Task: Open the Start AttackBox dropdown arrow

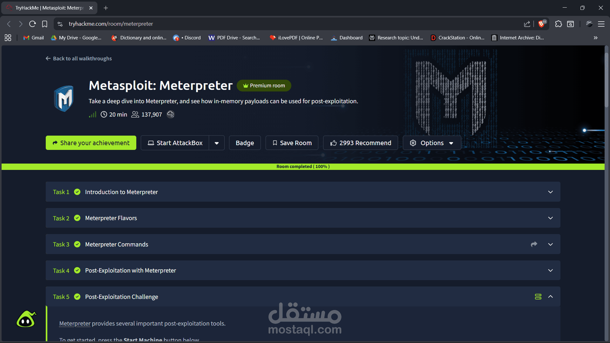Action: click(217, 143)
